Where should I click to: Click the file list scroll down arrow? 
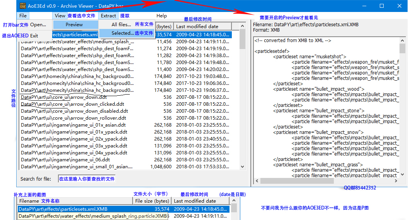pyautogui.click(x=243, y=167)
